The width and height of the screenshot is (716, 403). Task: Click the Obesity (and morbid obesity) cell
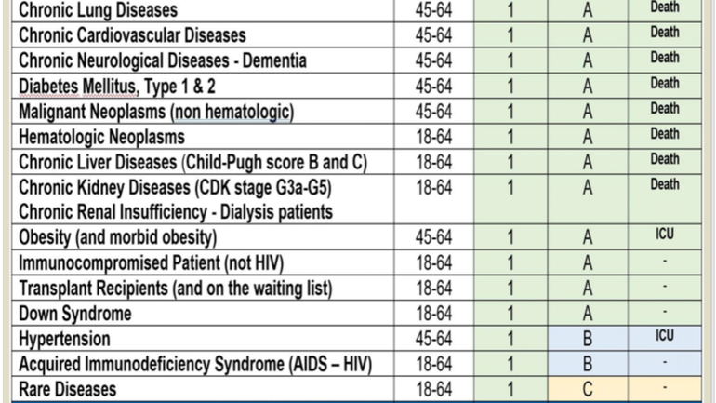[x=118, y=237]
